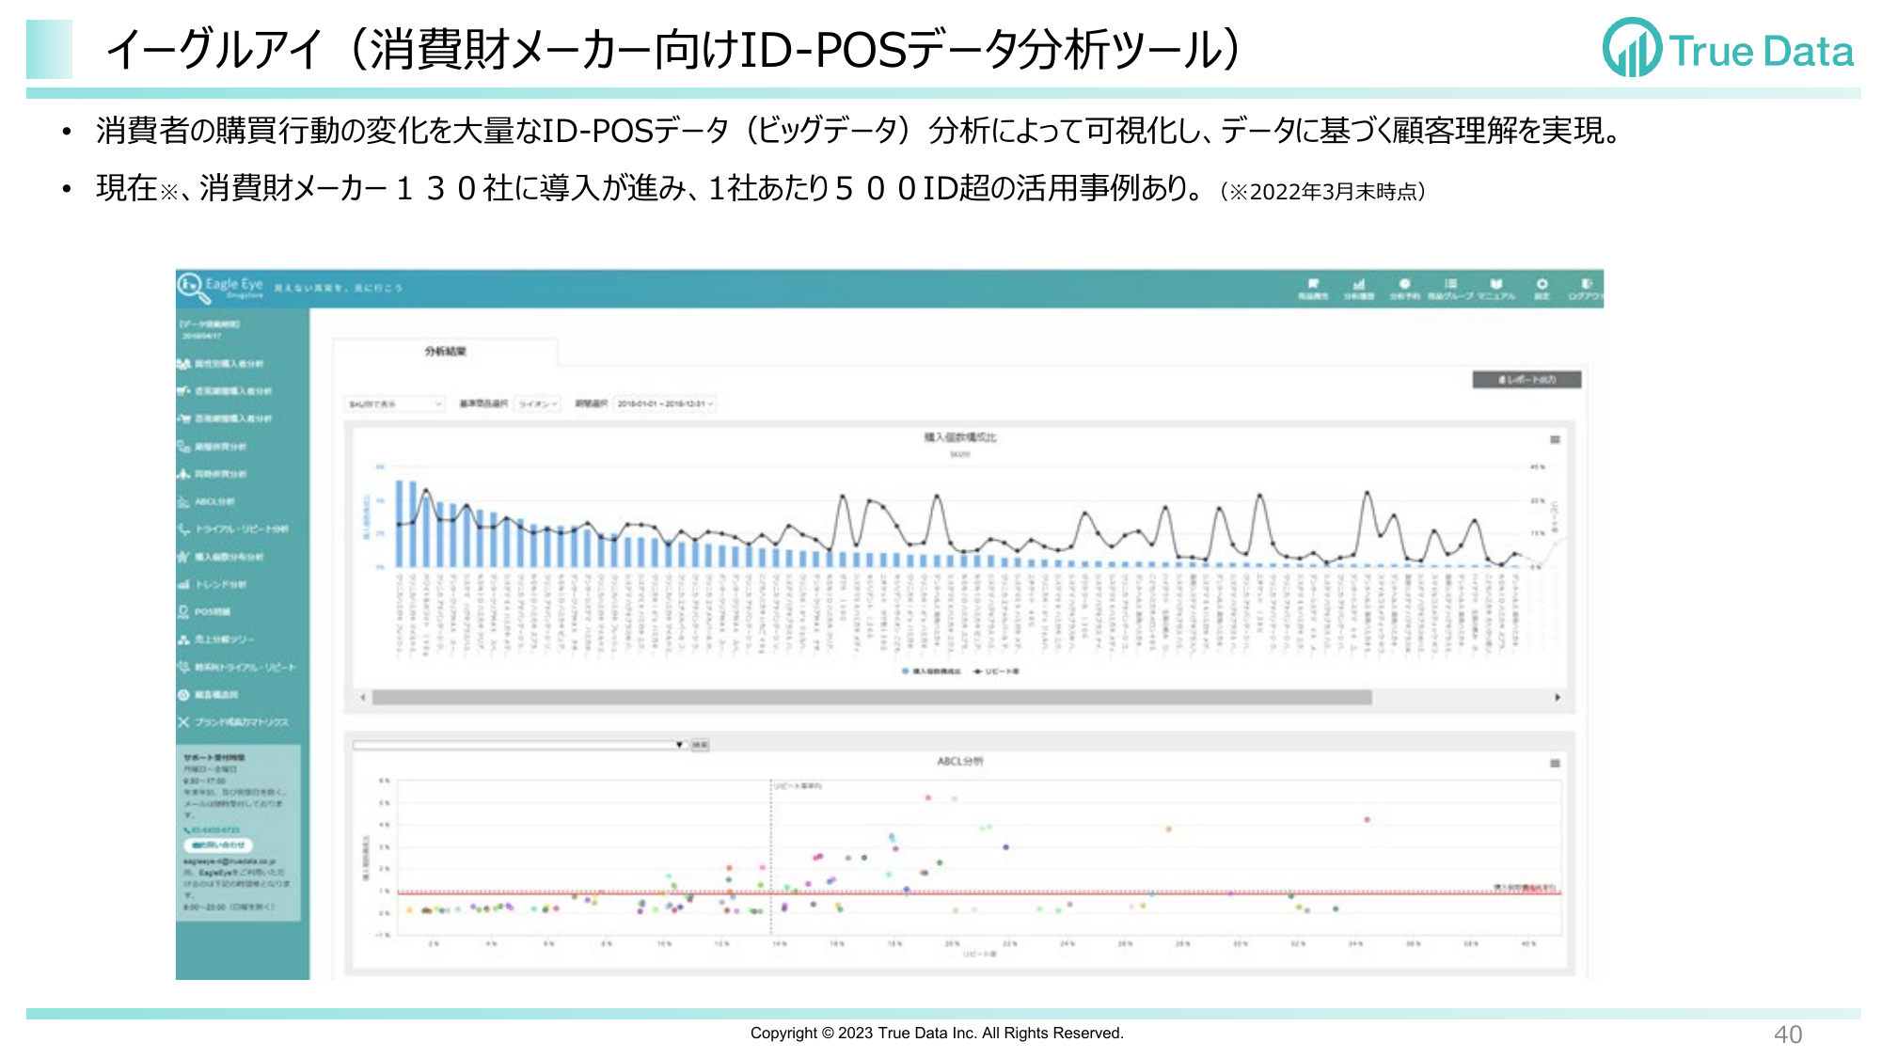
Task: Click support phone number link
Action: (x=212, y=830)
